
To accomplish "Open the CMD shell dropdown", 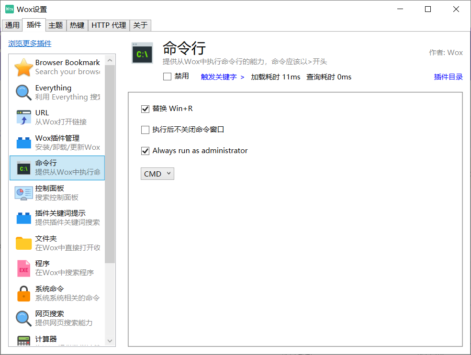I will pos(157,174).
